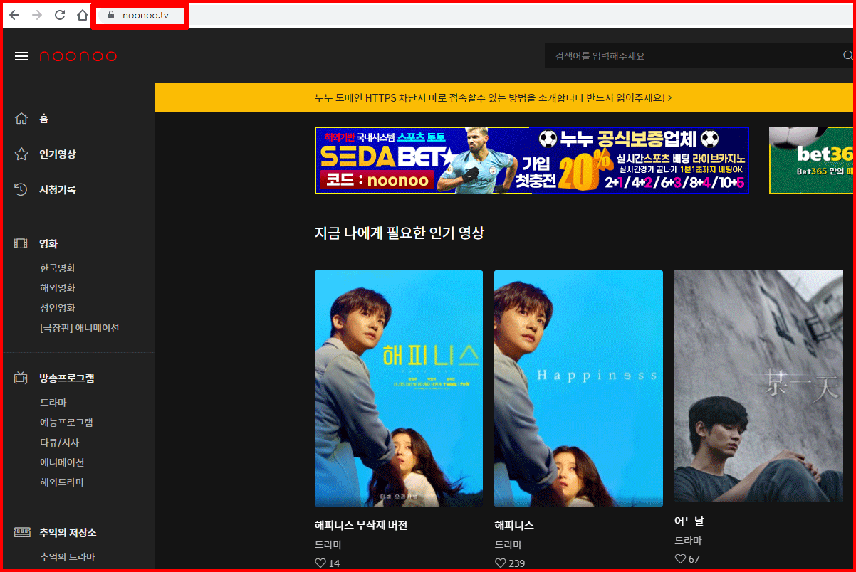Click the bet365 banner ad

point(811,160)
